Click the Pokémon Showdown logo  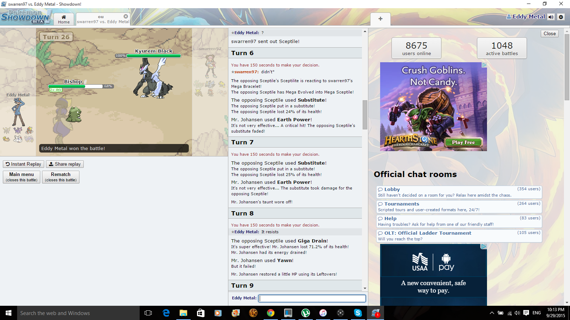[26, 17]
